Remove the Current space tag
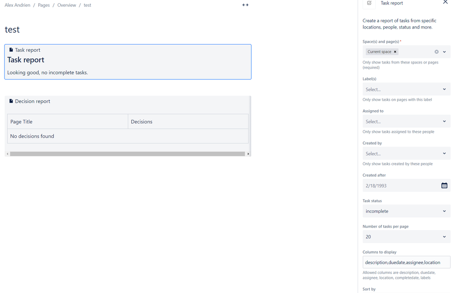The height and width of the screenshot is (293, 454). pos(395,52)
